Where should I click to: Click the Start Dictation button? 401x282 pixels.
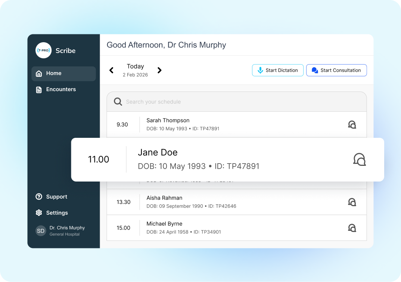pyautogui.click(x=278, y=70)
